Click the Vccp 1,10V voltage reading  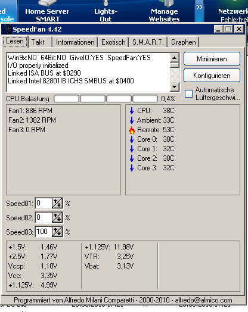(33, 266)
